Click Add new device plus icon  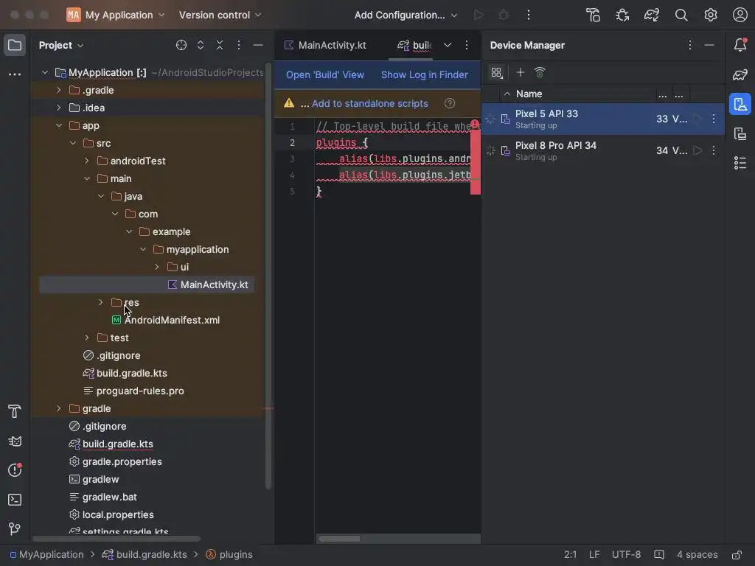pos(520,72)
